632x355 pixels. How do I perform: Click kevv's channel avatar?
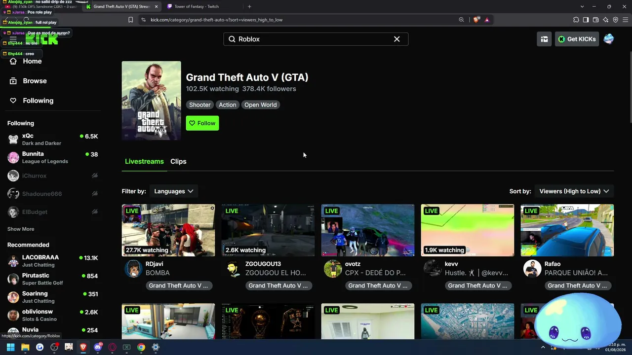click(433, 269)
